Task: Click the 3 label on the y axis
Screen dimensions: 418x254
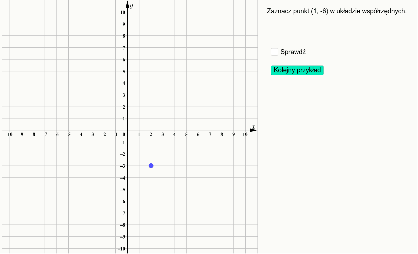Action: tap(124, 95)
